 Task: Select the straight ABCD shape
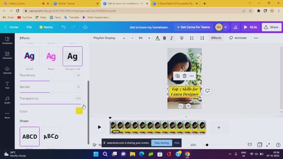click(30, 136)
